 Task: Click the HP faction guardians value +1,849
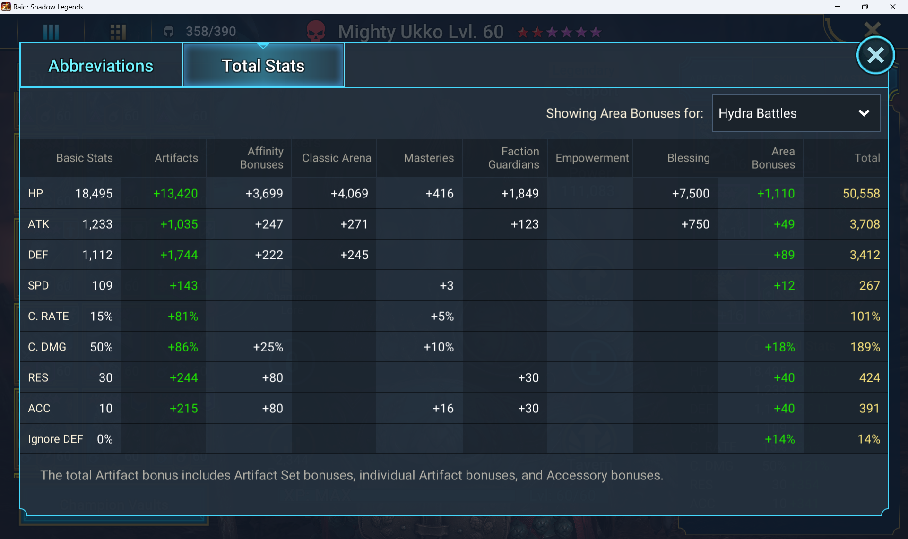(520, 193)
